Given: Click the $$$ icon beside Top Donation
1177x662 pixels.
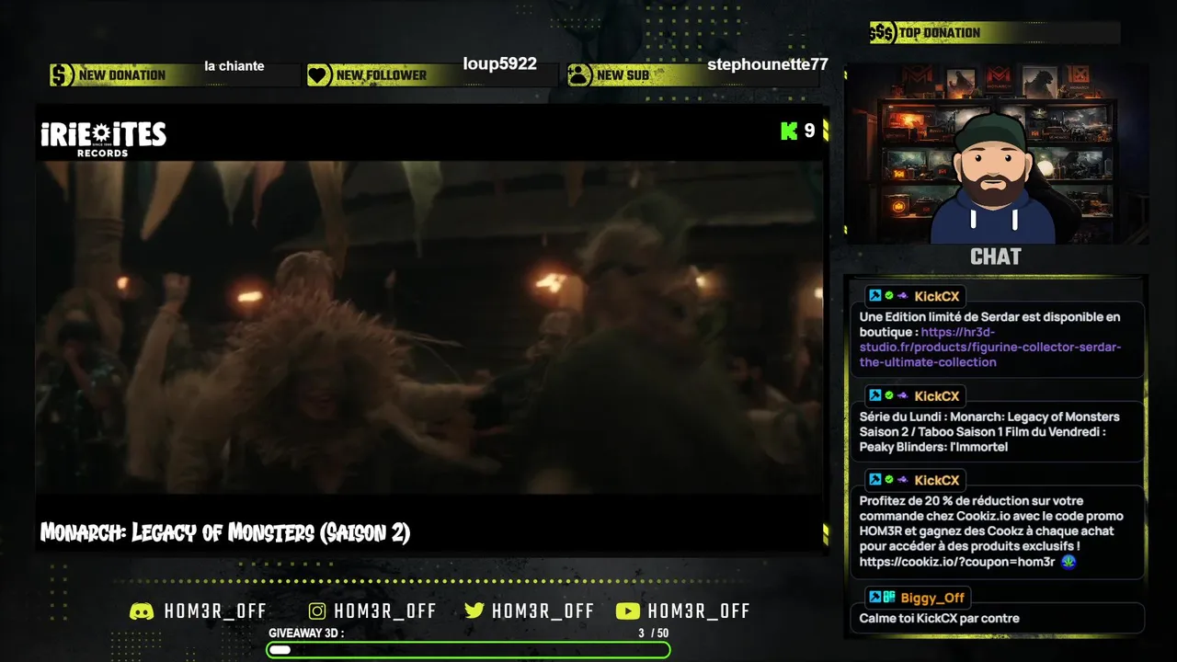Looking at the screenshot, I should (883, 33).
